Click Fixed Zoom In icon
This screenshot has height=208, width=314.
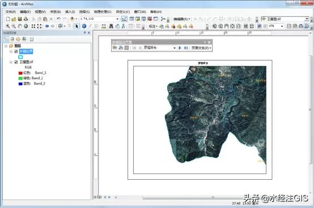33,26
